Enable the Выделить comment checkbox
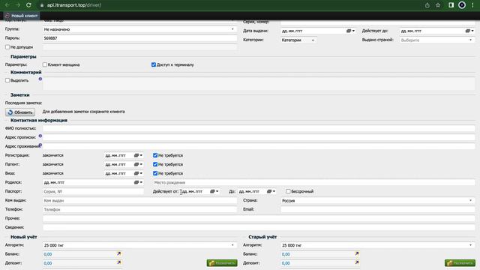The height and width of the screenshot is (270, 480). click(x=7, y=80)
